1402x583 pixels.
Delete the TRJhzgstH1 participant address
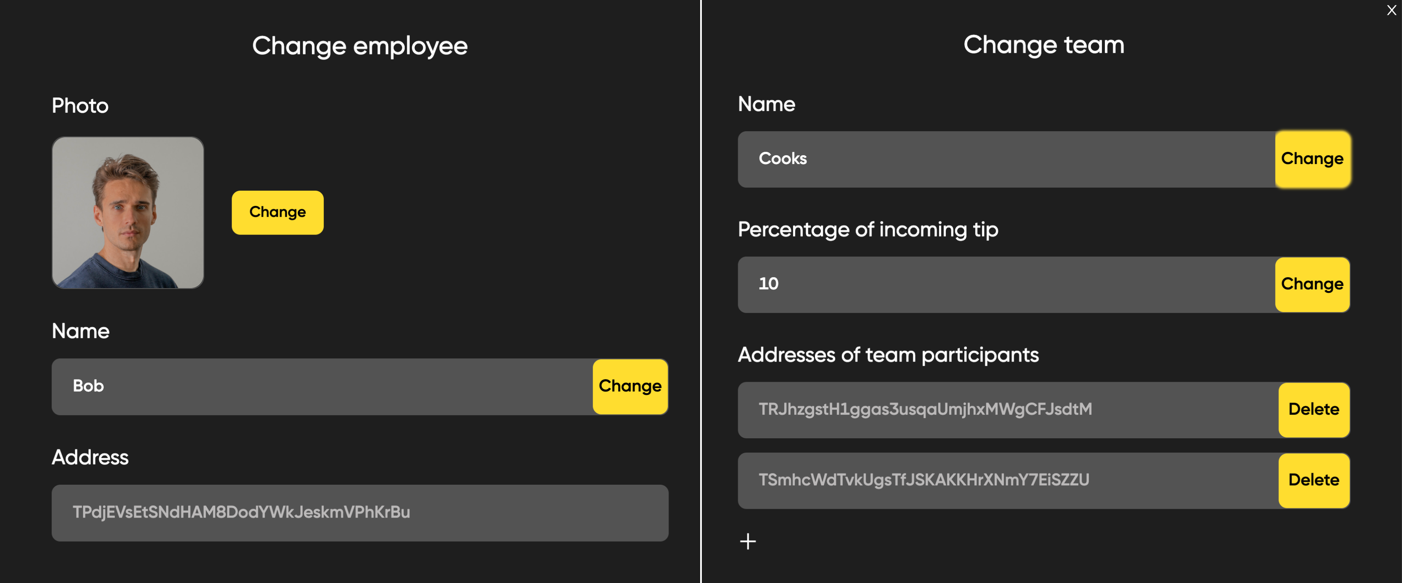(1313, 410)
